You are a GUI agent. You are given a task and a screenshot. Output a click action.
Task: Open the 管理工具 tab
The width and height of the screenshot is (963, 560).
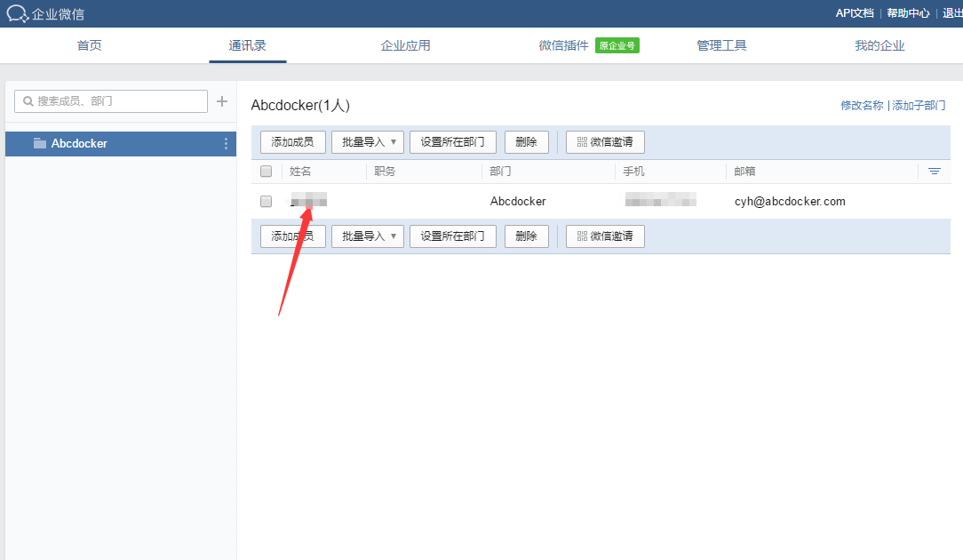click(721, 45)
